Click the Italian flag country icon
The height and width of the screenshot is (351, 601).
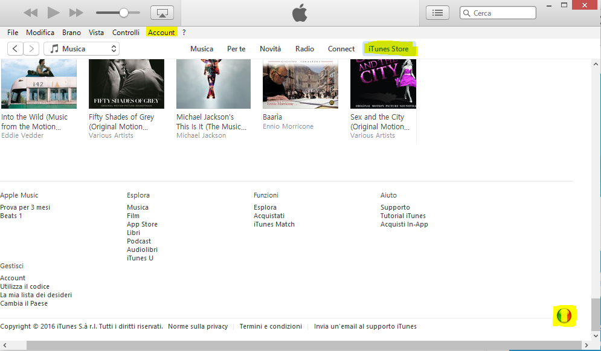click(564, 315)
